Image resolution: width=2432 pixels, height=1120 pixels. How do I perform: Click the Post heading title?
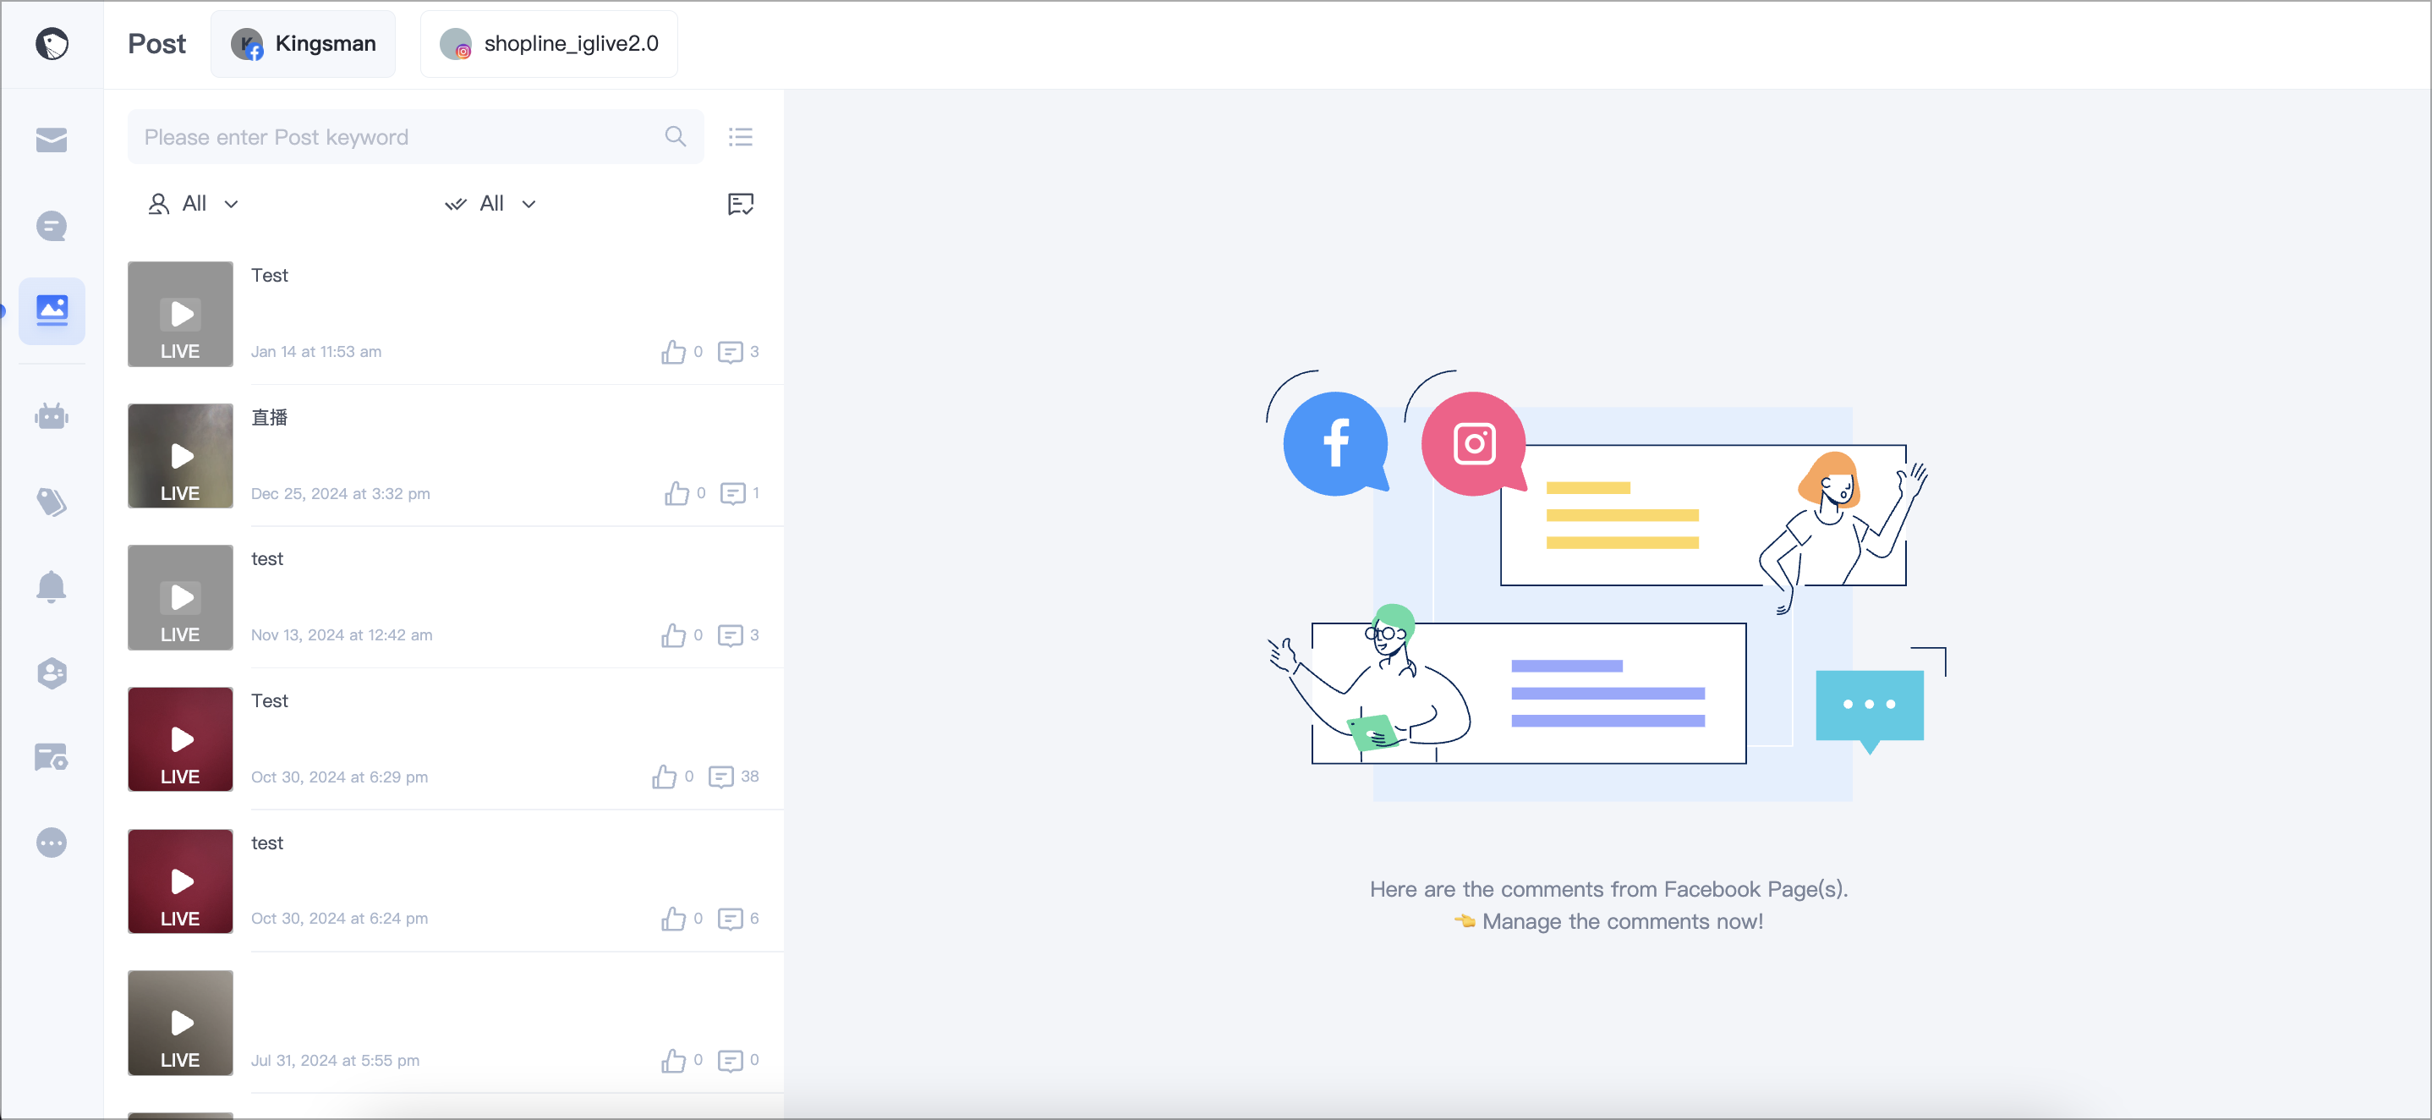[x=156, y=43]
